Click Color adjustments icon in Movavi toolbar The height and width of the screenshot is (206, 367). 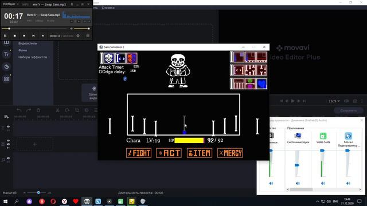click(87, 110)
